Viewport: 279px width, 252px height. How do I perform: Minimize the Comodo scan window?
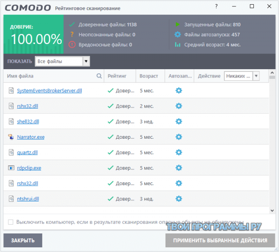tap(234, 6)
